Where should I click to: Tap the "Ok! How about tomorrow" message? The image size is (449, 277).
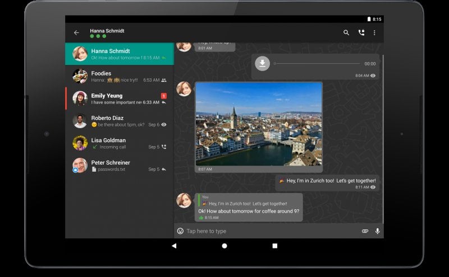pyautogui.click(x=249, y=212)
